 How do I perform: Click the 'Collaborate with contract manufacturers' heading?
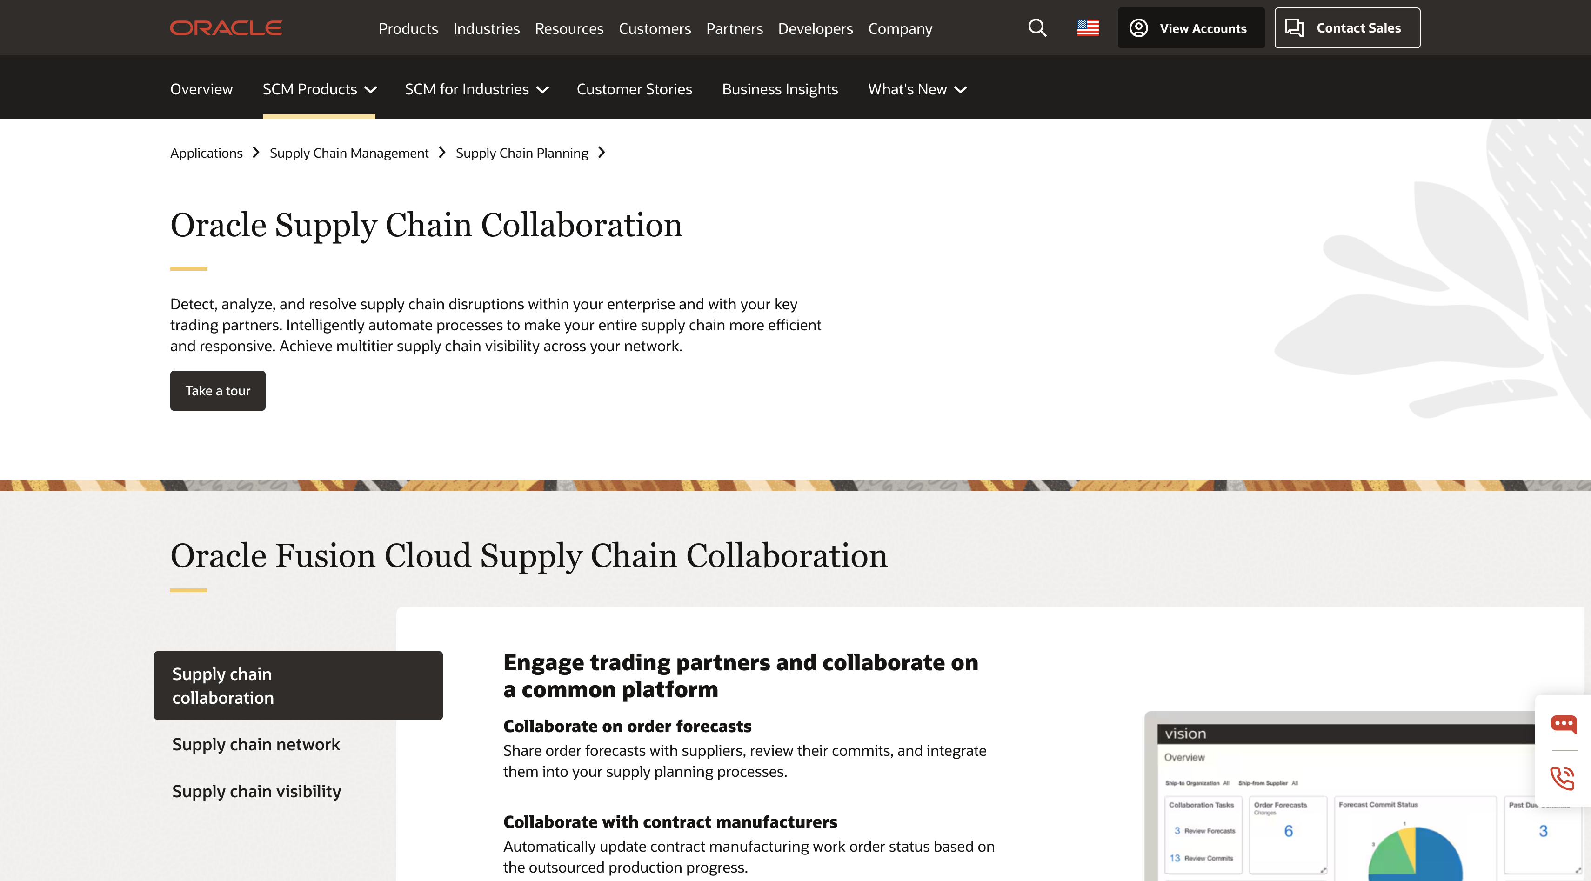point(670,822)
